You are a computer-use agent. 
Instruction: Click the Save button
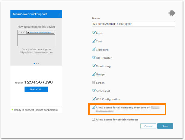coord(165,126)
